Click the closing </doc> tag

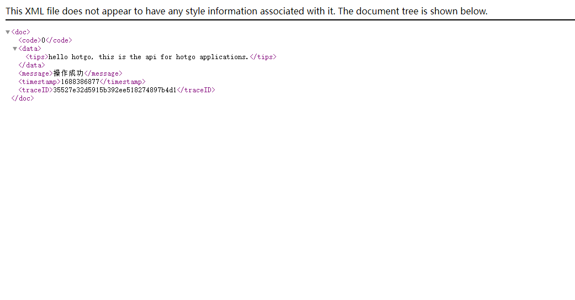22,98
